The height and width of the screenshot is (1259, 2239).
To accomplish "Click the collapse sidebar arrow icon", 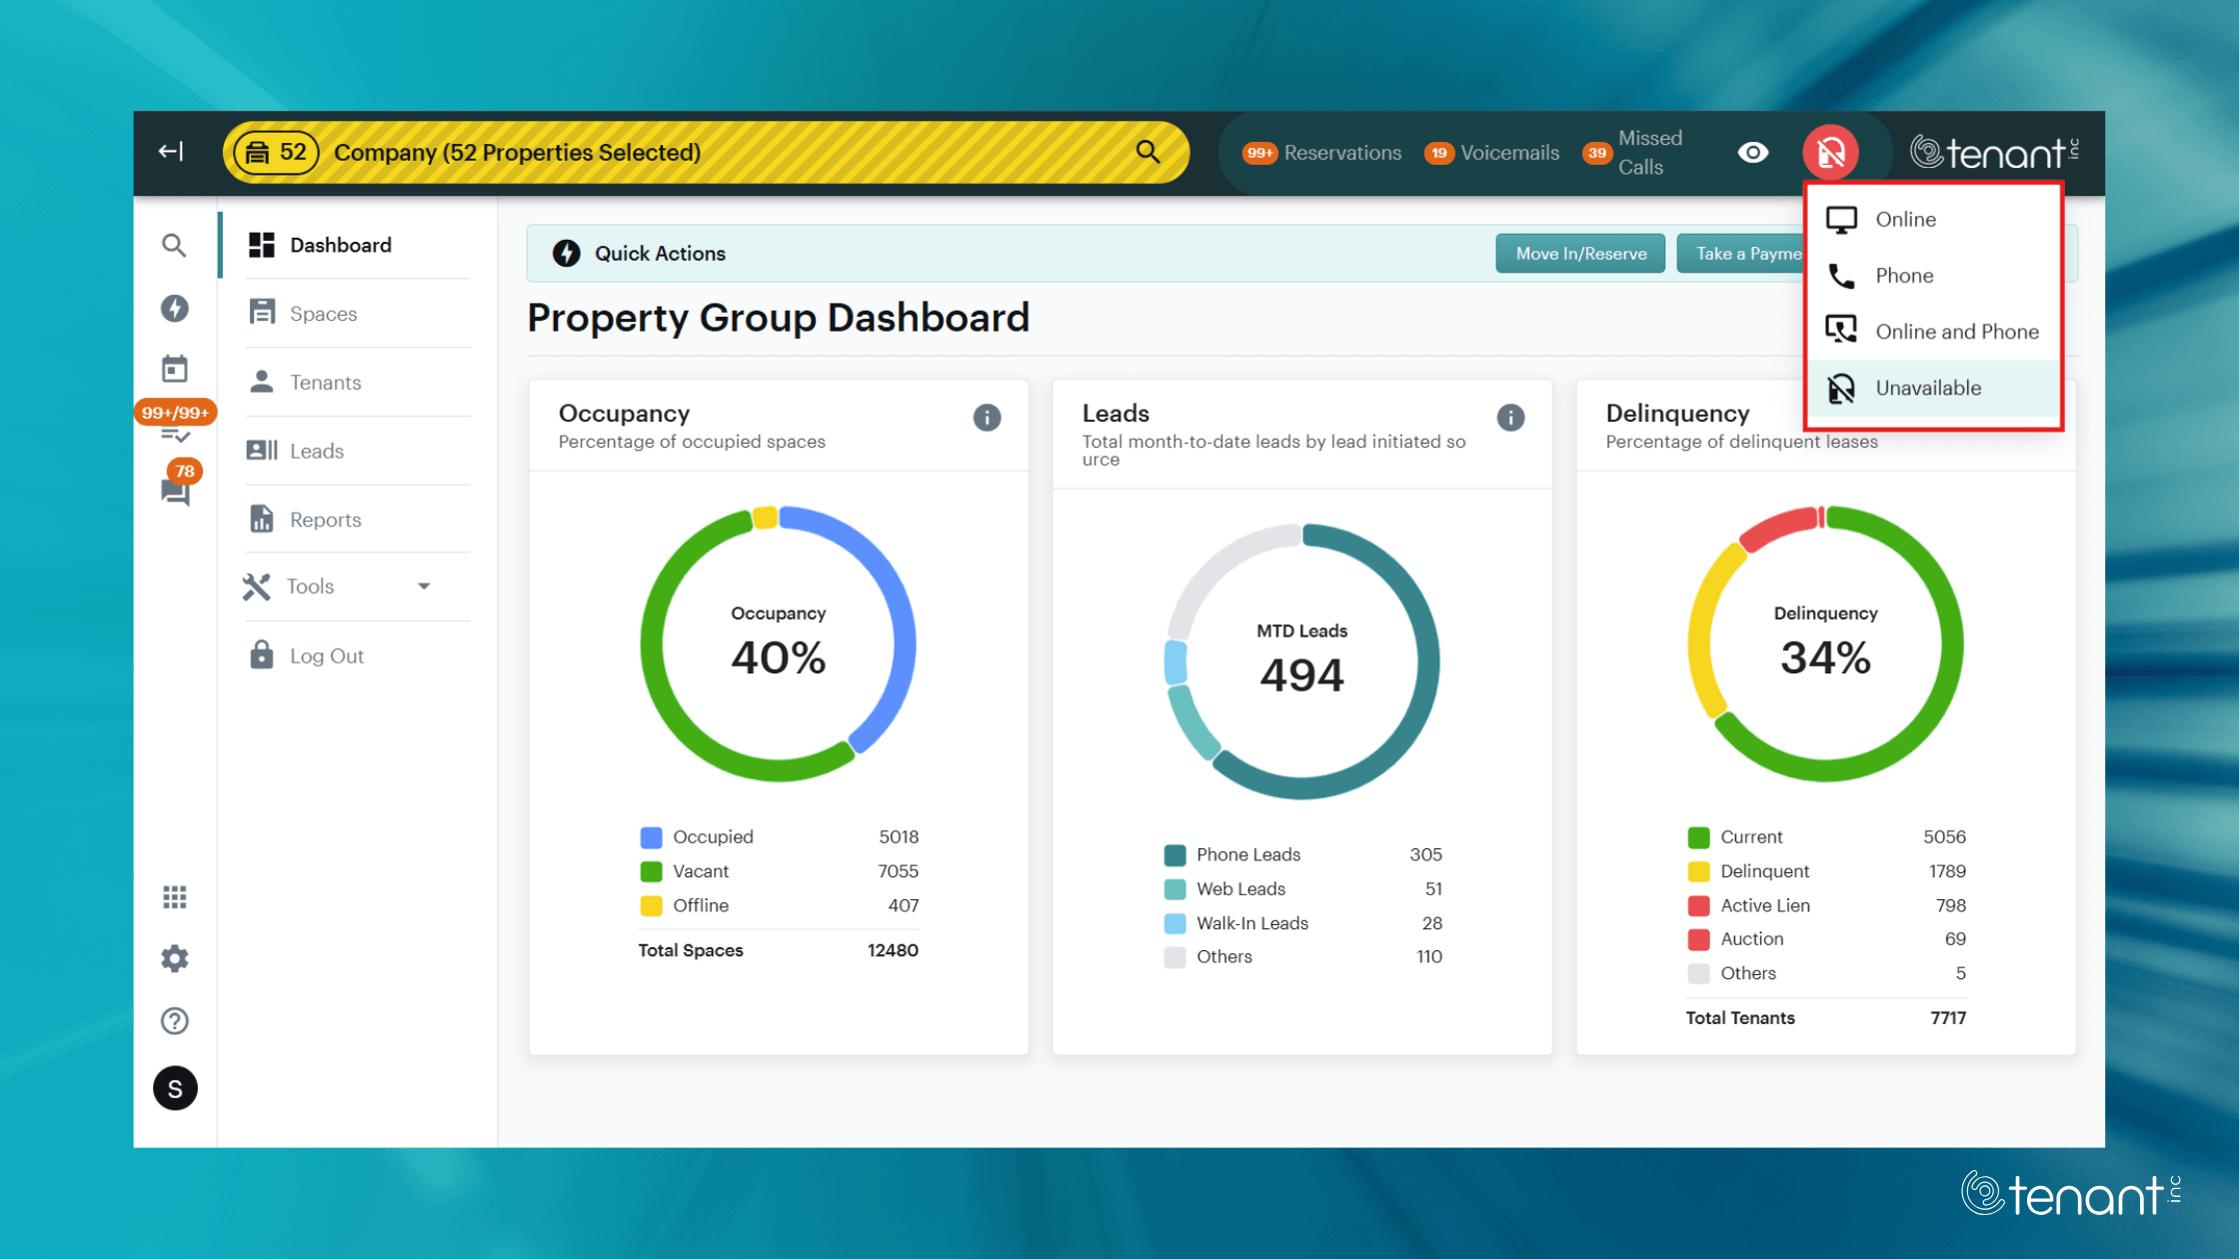I will point(171,152).
